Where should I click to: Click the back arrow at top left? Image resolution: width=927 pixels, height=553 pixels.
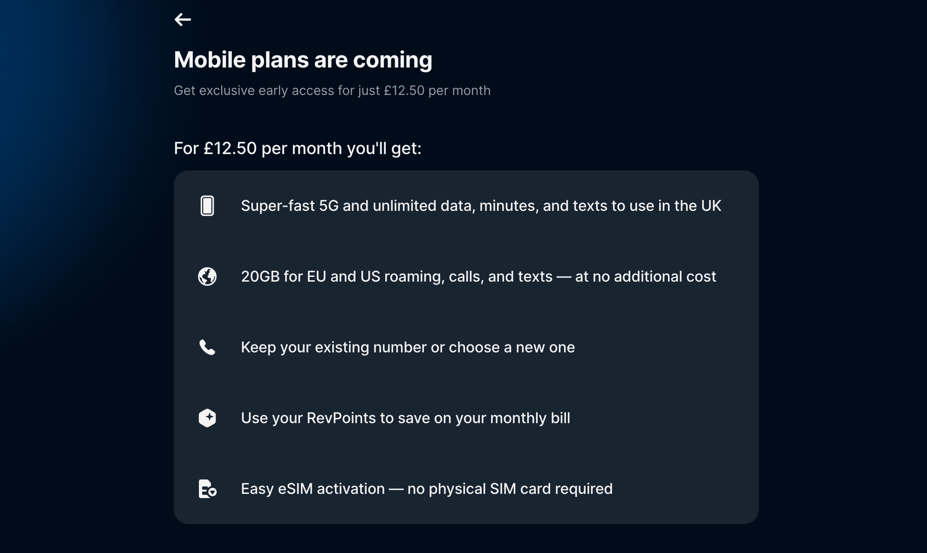click(x=183, y=20)
